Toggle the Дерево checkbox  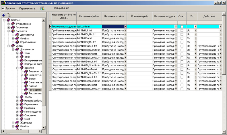(x=3, y=8)
